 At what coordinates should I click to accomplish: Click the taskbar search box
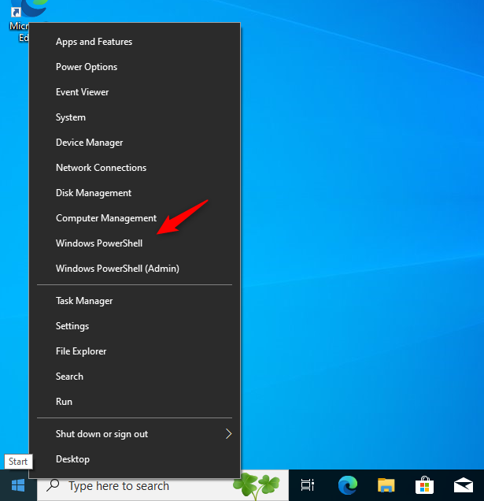coord(163,486)
